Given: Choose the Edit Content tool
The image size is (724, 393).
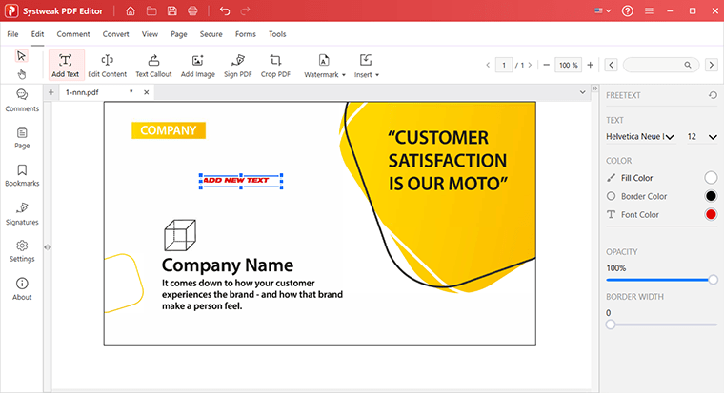Looking at the screenshot, I should 107,65.
